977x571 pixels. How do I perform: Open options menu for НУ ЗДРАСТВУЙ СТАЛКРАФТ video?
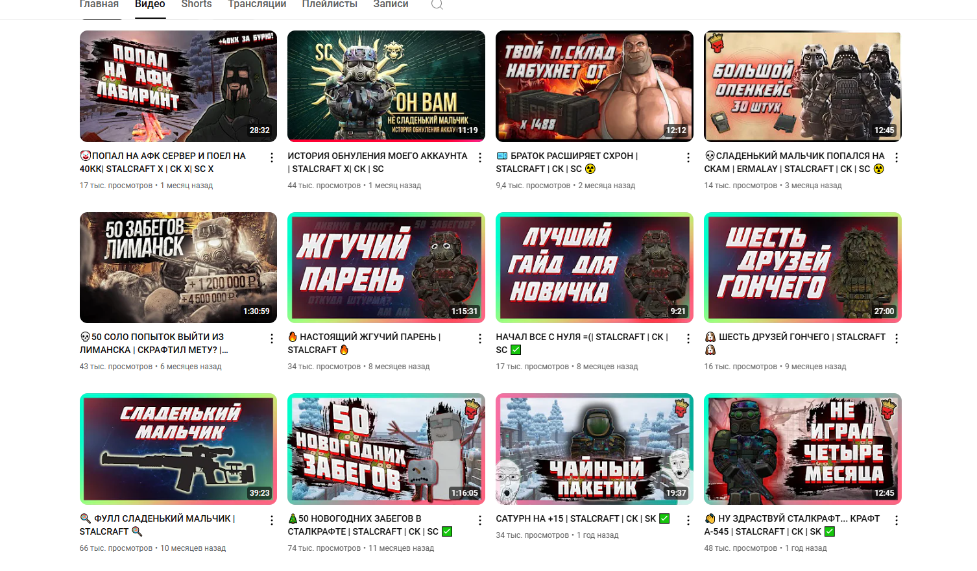(897, 520)
